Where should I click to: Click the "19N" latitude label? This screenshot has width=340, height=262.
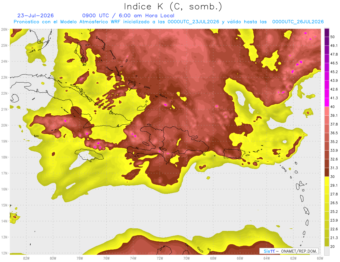click(4, 141)
